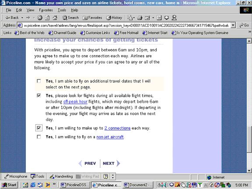
Task: Click the NEXT button
Action: click(111, 163)
